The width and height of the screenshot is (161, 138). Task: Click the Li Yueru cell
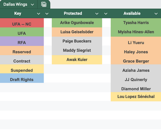(136, 41)
